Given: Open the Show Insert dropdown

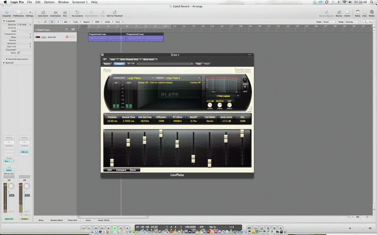Looking at the screenshot, I should point(150,59).
